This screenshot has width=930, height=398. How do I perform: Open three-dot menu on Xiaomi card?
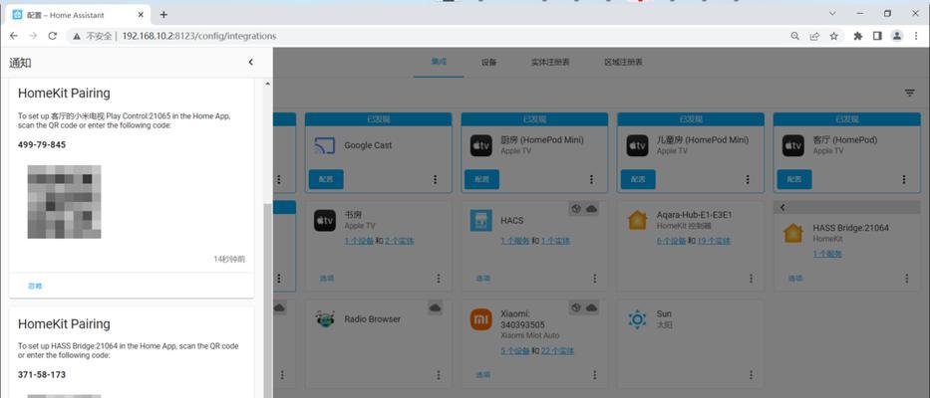(x=595, y=375)
